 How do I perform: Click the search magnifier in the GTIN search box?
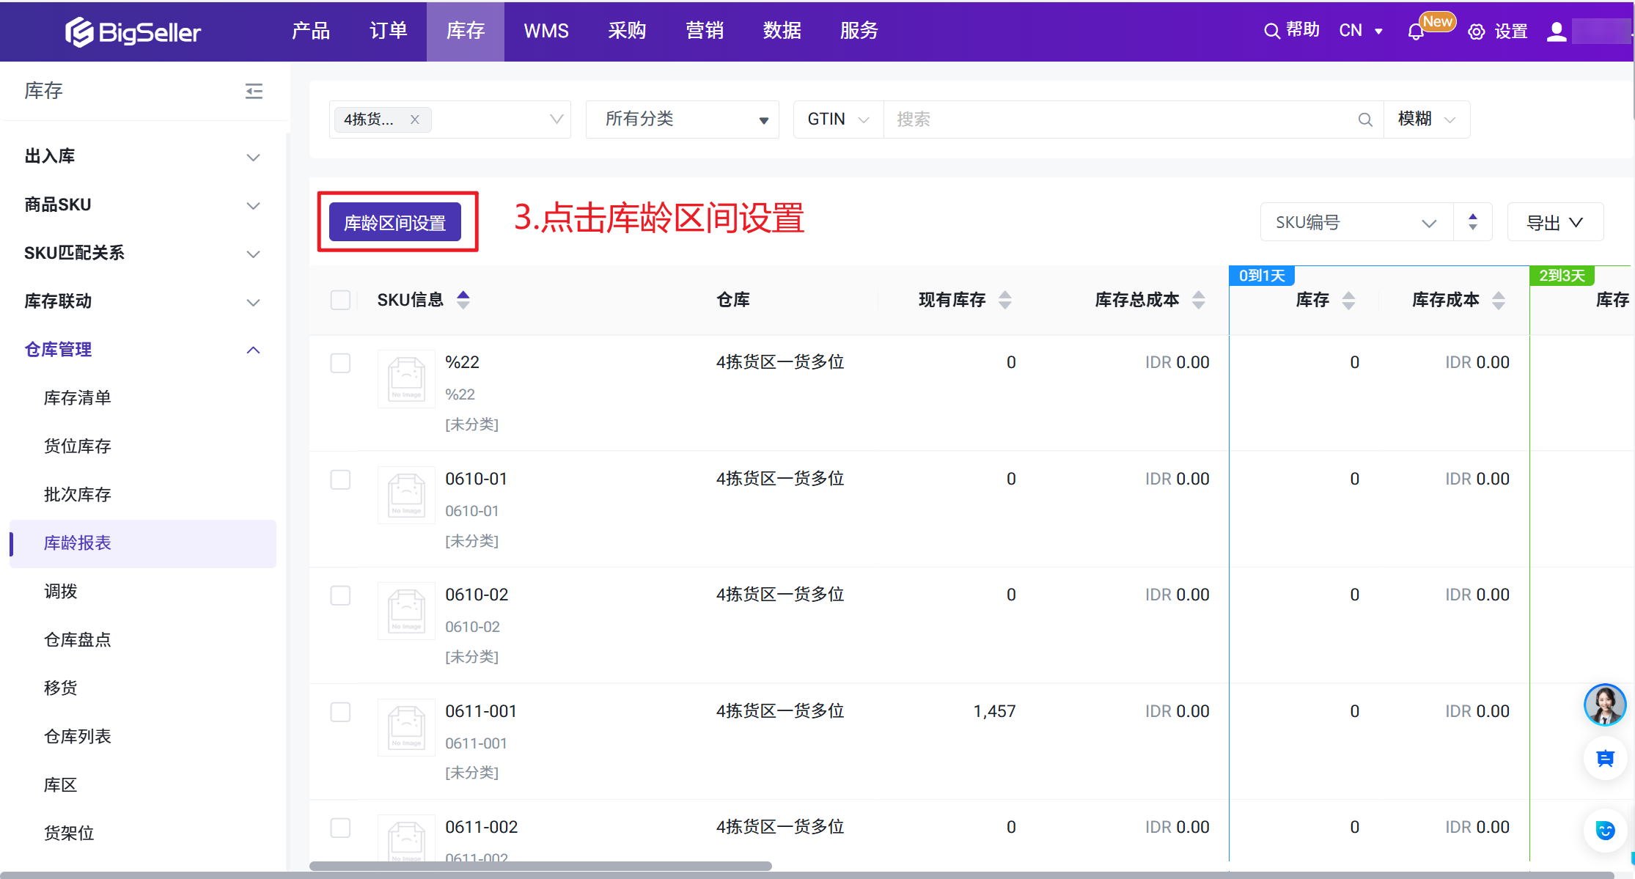click(1364, 119)
